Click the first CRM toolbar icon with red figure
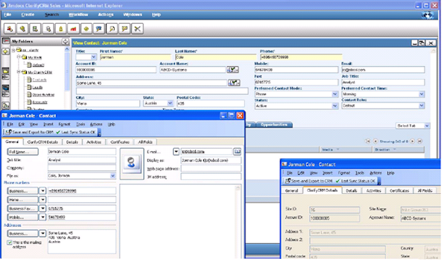This screenshot has height=270, width=447. click(10, 29)
